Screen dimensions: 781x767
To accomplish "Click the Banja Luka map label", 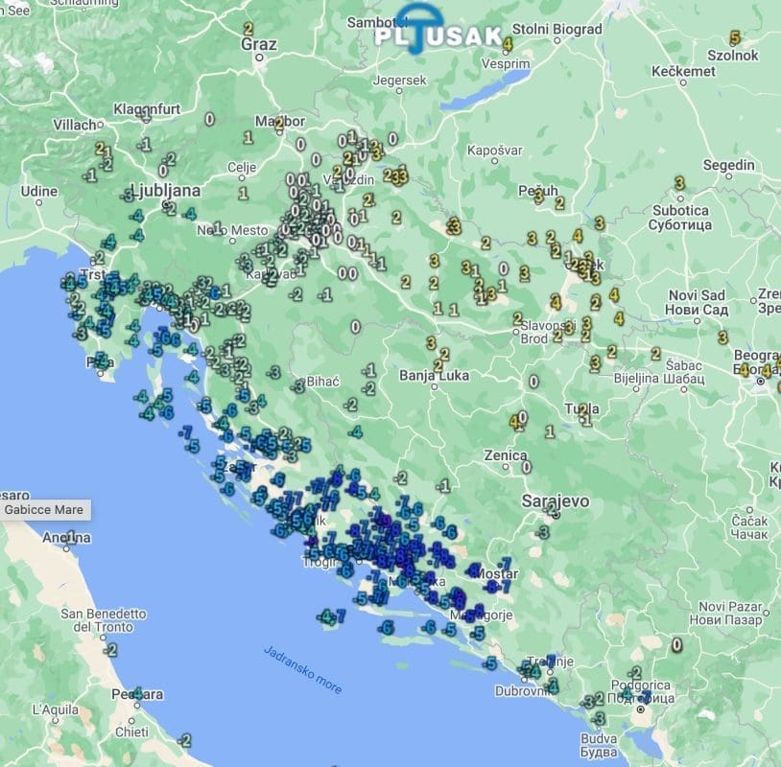I will tap(435, 375).
